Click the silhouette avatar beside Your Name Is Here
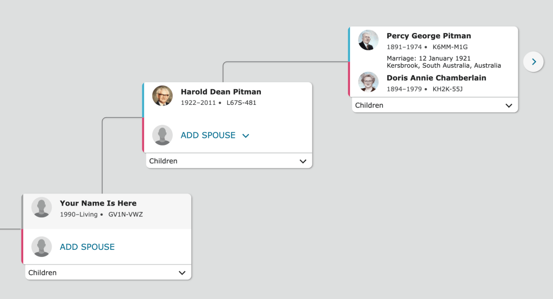The height and width of the screenshot is (299, 553). click(42, 208)
